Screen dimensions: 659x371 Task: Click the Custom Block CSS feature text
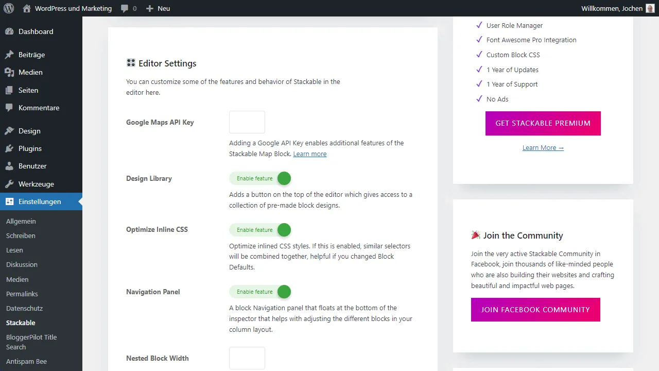tap(513, 55)
